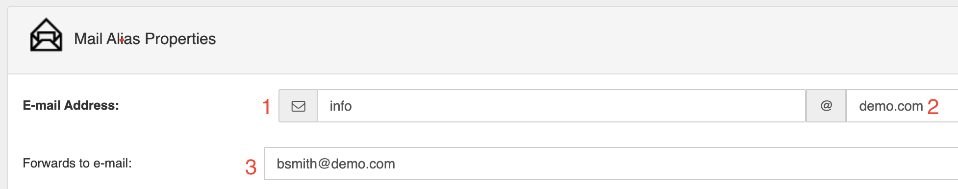
Task: Click the word info in the address field
Action: coord(341,106)
